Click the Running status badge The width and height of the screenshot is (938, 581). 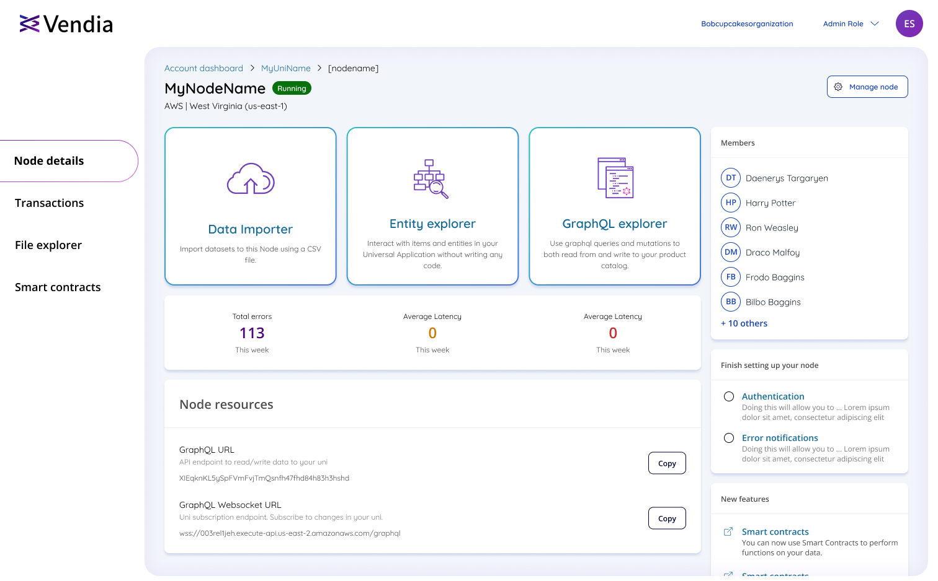coord(292,89)
